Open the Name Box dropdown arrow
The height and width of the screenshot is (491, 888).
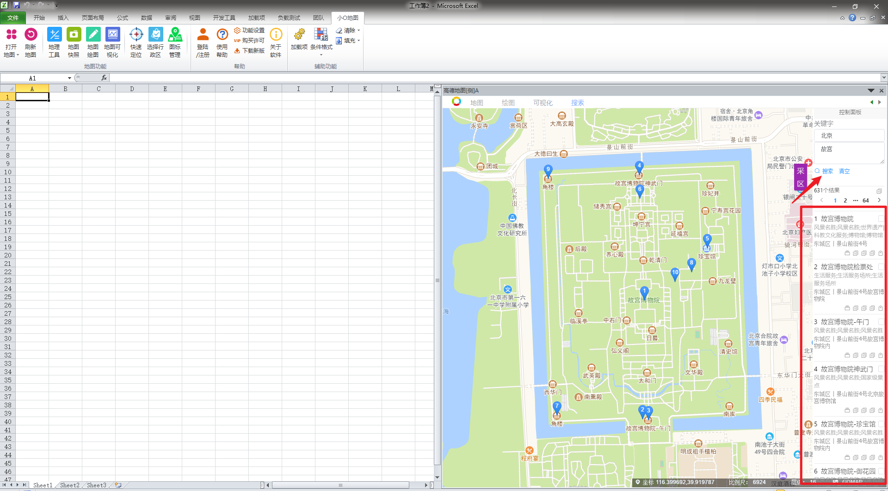[x=69, y=78]
